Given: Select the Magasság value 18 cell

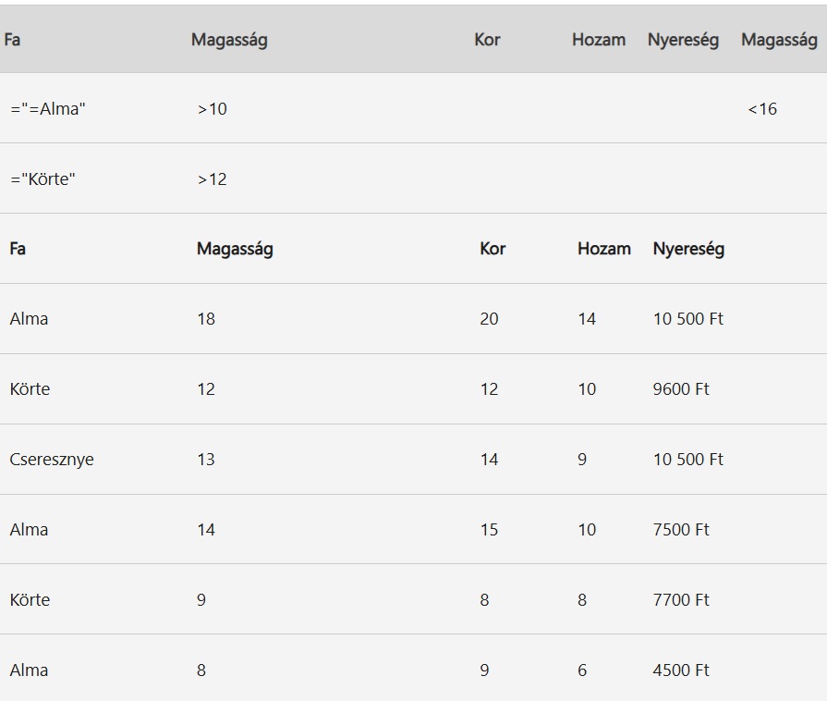Looking at the screenshot, I should coord(206,319).
